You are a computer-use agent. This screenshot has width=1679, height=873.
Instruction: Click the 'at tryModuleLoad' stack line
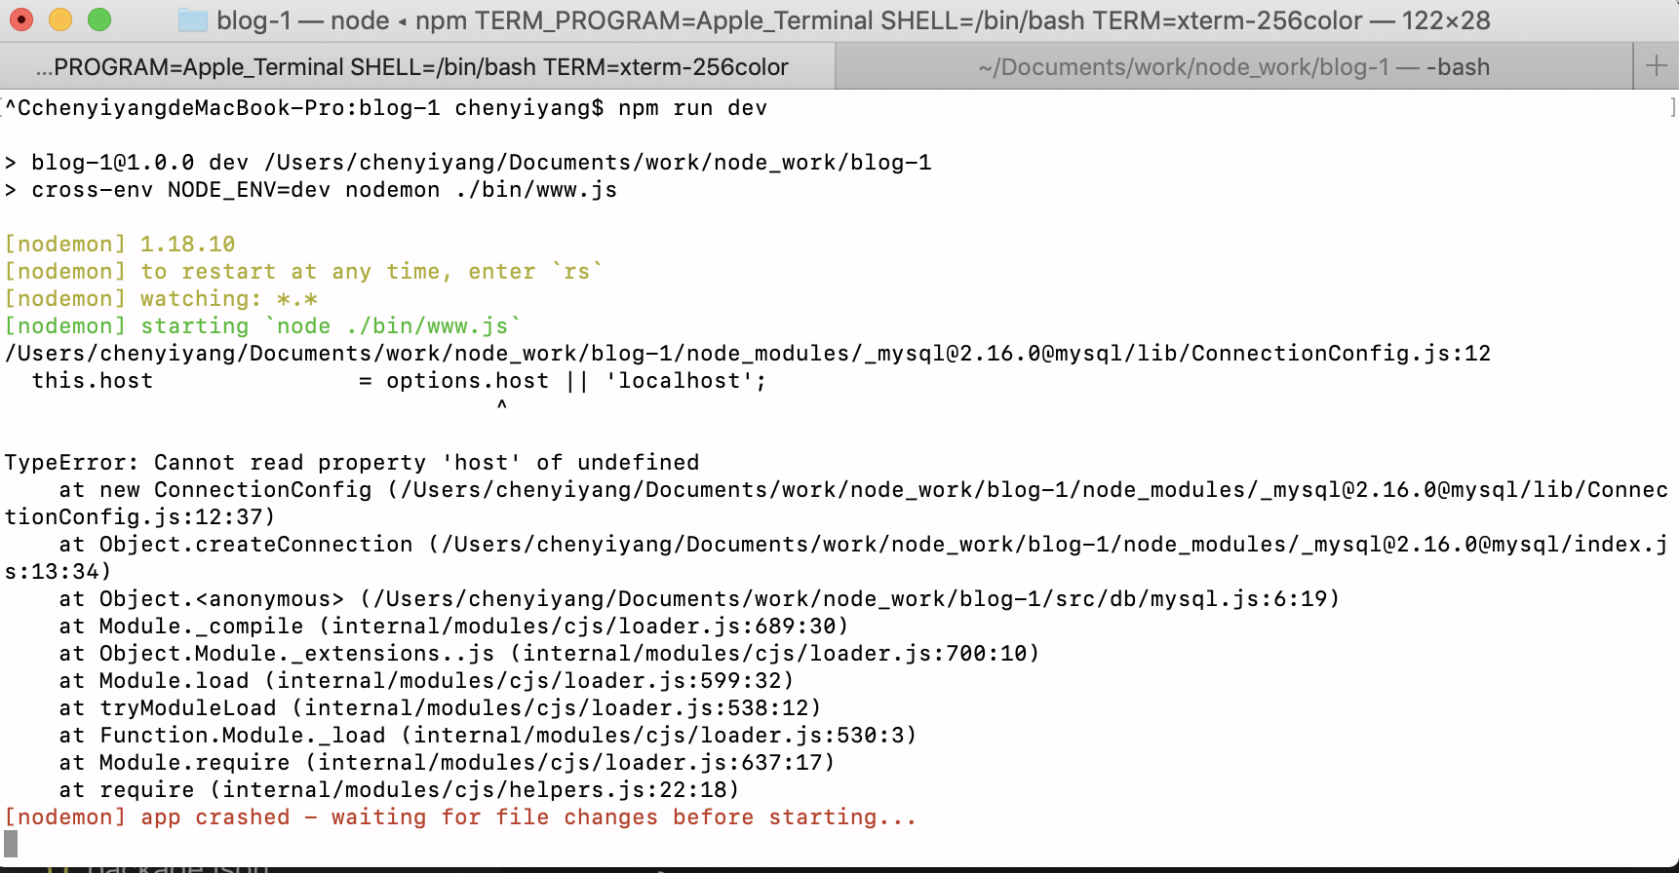440,708
